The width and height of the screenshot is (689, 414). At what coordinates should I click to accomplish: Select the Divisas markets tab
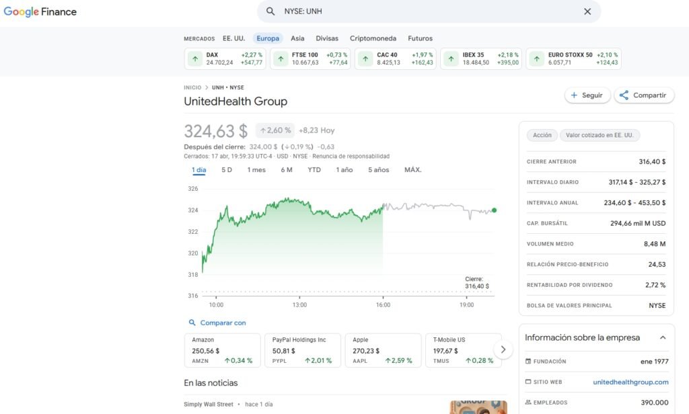click(x=327, y=38)
